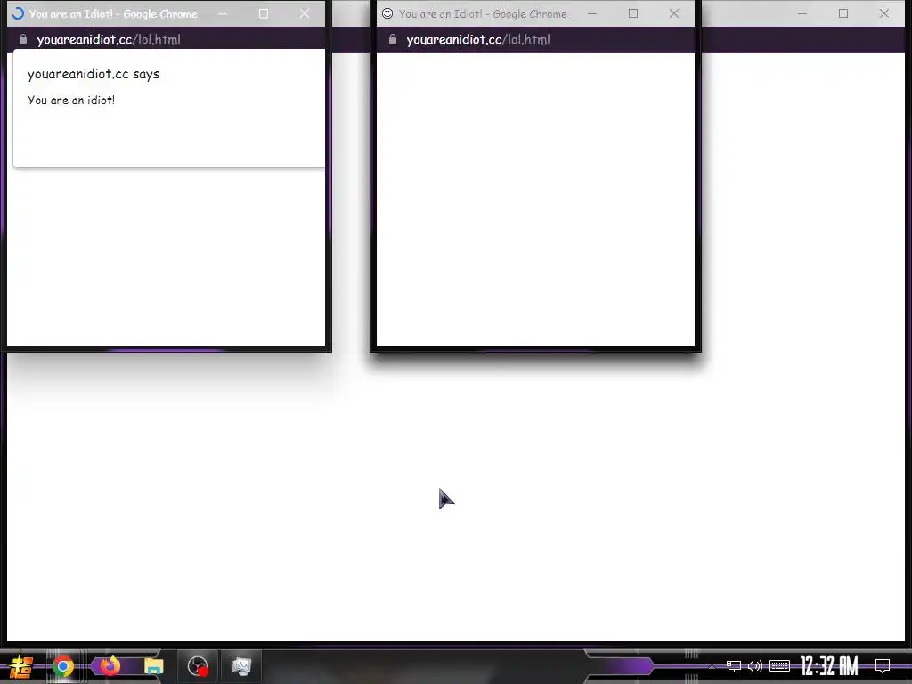Viewport: 912px width, 684px height.
Task: Close the left Chrome window
Action: click(305, 13)
